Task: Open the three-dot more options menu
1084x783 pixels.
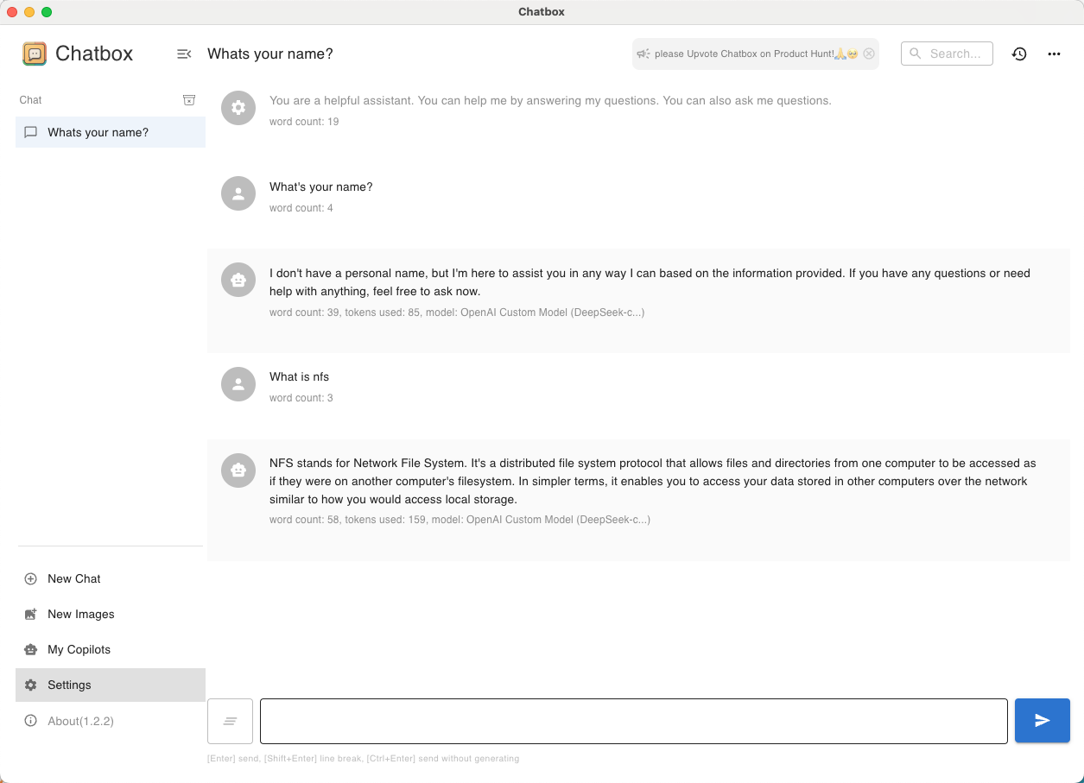Action: click(x=1054, y=54)
